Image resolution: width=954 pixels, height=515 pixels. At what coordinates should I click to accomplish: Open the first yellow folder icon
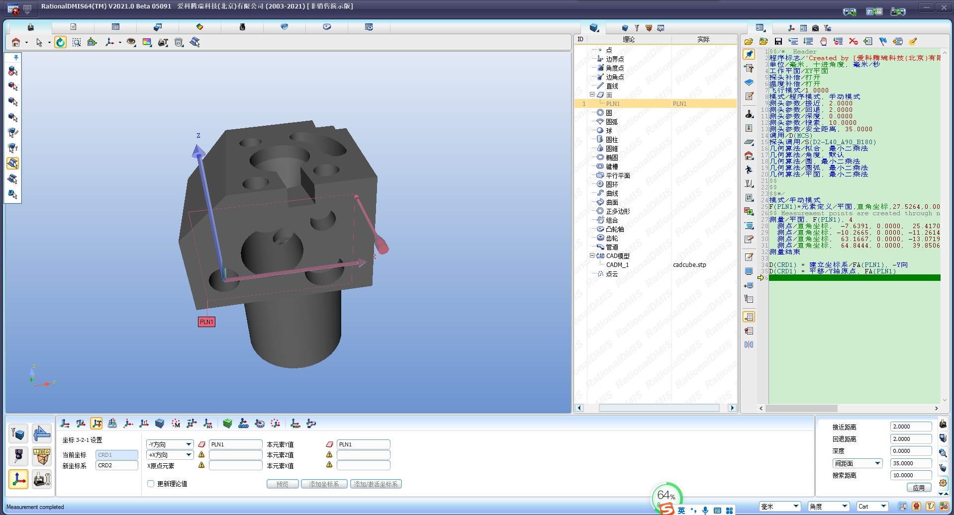point(749,41)
